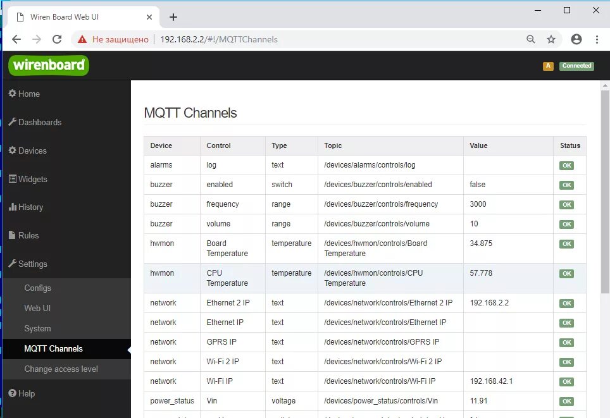Click the address bar URL
The height and width of the screenshot is (418, 610).
[x=219, y=39]
